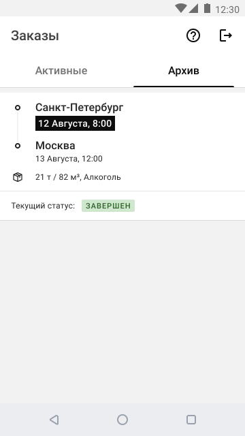The height and width of the screenshot is (436, 245).
Task: Switch to the Активные tab
Action: [61, 71]
